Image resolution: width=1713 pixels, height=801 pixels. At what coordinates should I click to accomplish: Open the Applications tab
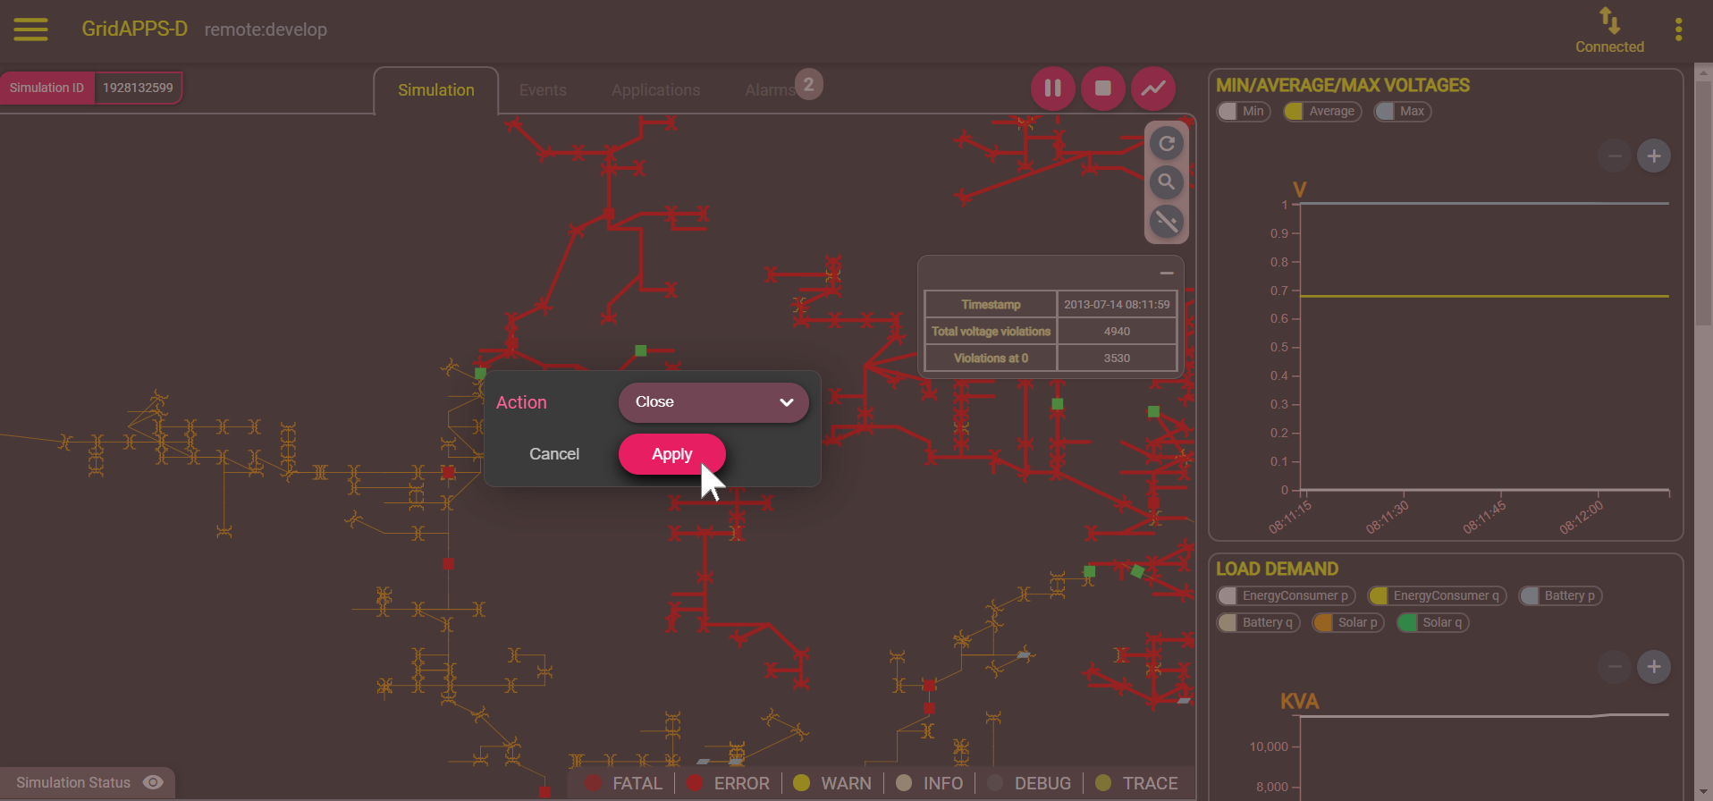tap(655, 90)
